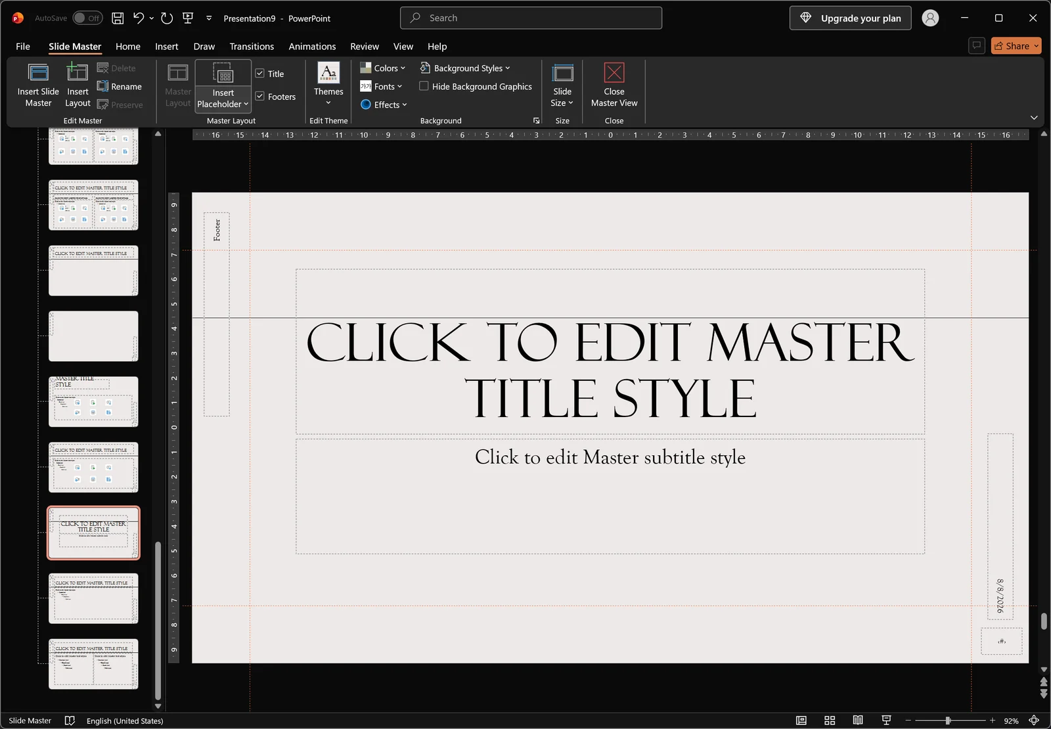This screenshot has width=1051, height=729.
Task: Open the Transitions tab
Action: coord(252,46)
